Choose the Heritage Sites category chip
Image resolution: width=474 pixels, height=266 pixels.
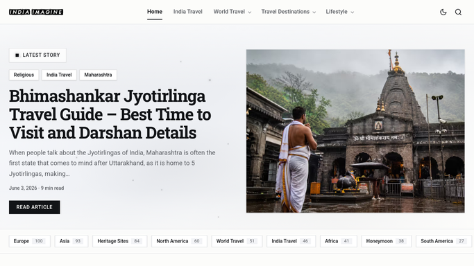119,241
